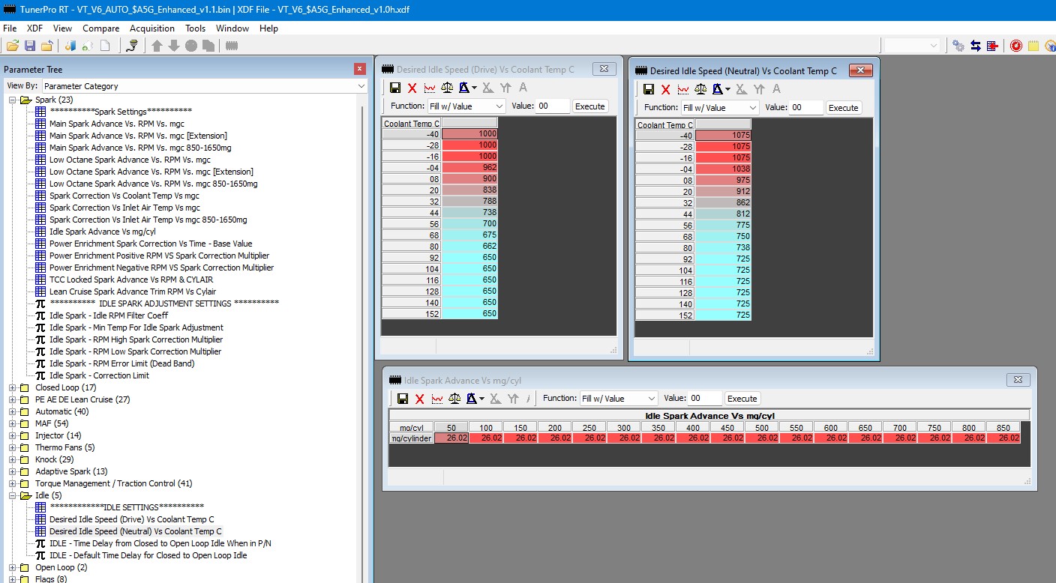Click Value field in Drive idle speed window

(x=553, y=106)
